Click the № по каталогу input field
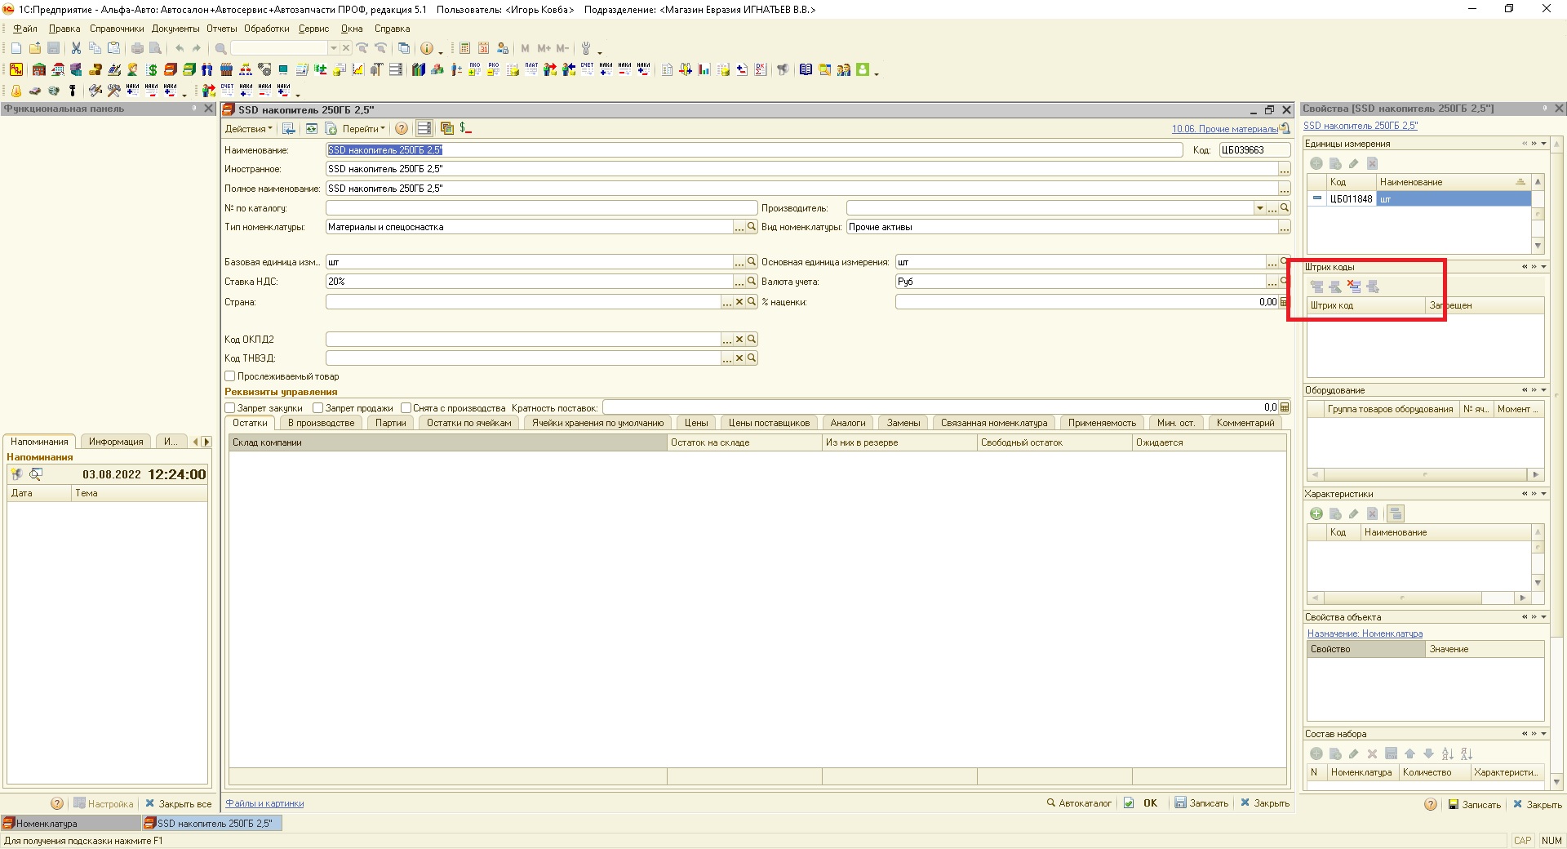This screenshot has width=1567, height=849. [541, 208]
